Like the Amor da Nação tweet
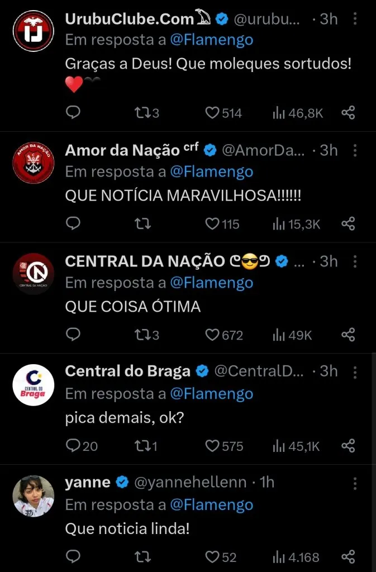 pos(212,224)
